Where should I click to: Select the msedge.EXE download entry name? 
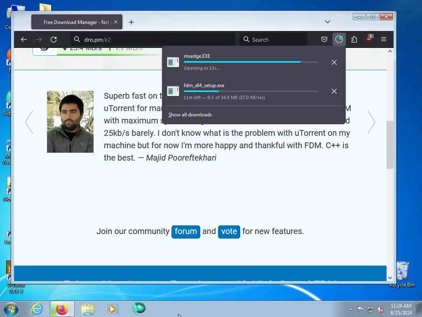(x=197, y=56)
